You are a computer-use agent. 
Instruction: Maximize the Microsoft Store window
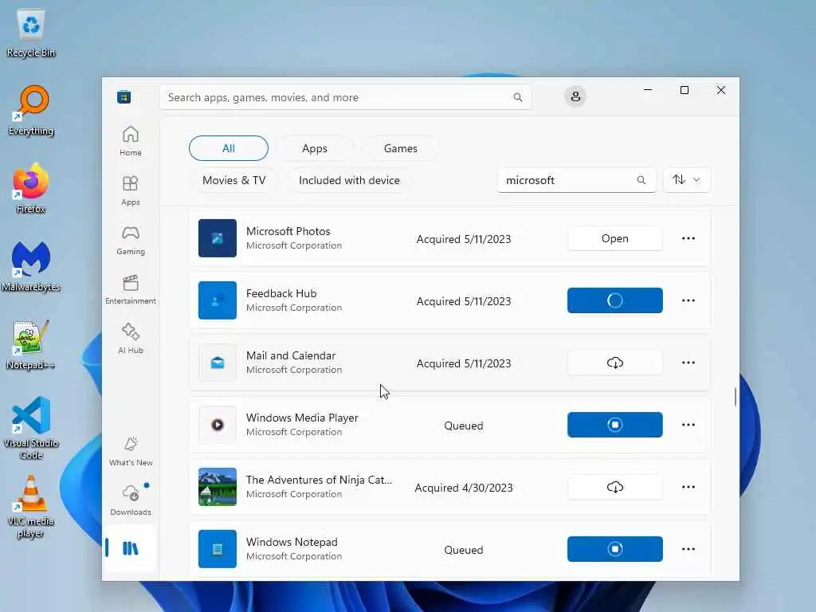tap(685, 90)
